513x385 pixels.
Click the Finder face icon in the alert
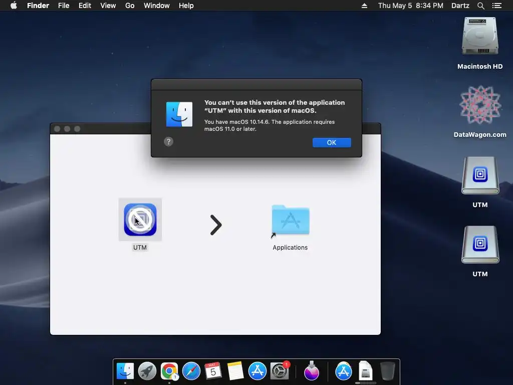pyautogui.click(x=179, y=114)
